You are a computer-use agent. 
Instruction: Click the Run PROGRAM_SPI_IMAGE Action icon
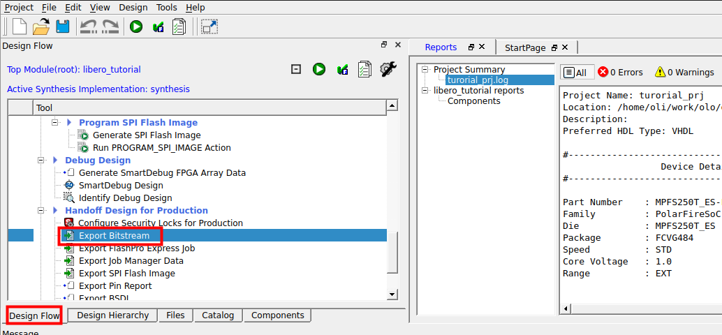point(83,148)
